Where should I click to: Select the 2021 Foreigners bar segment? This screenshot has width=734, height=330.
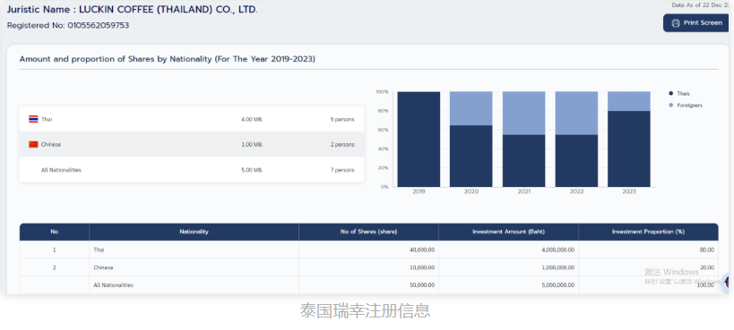(523, 114)
